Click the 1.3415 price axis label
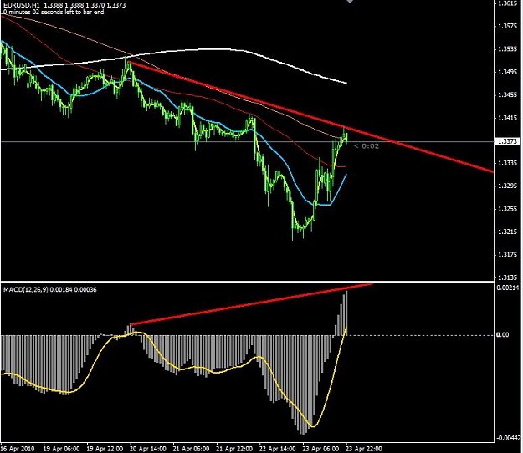This screenshot has height=453, width=523. [x=507, y=118]
